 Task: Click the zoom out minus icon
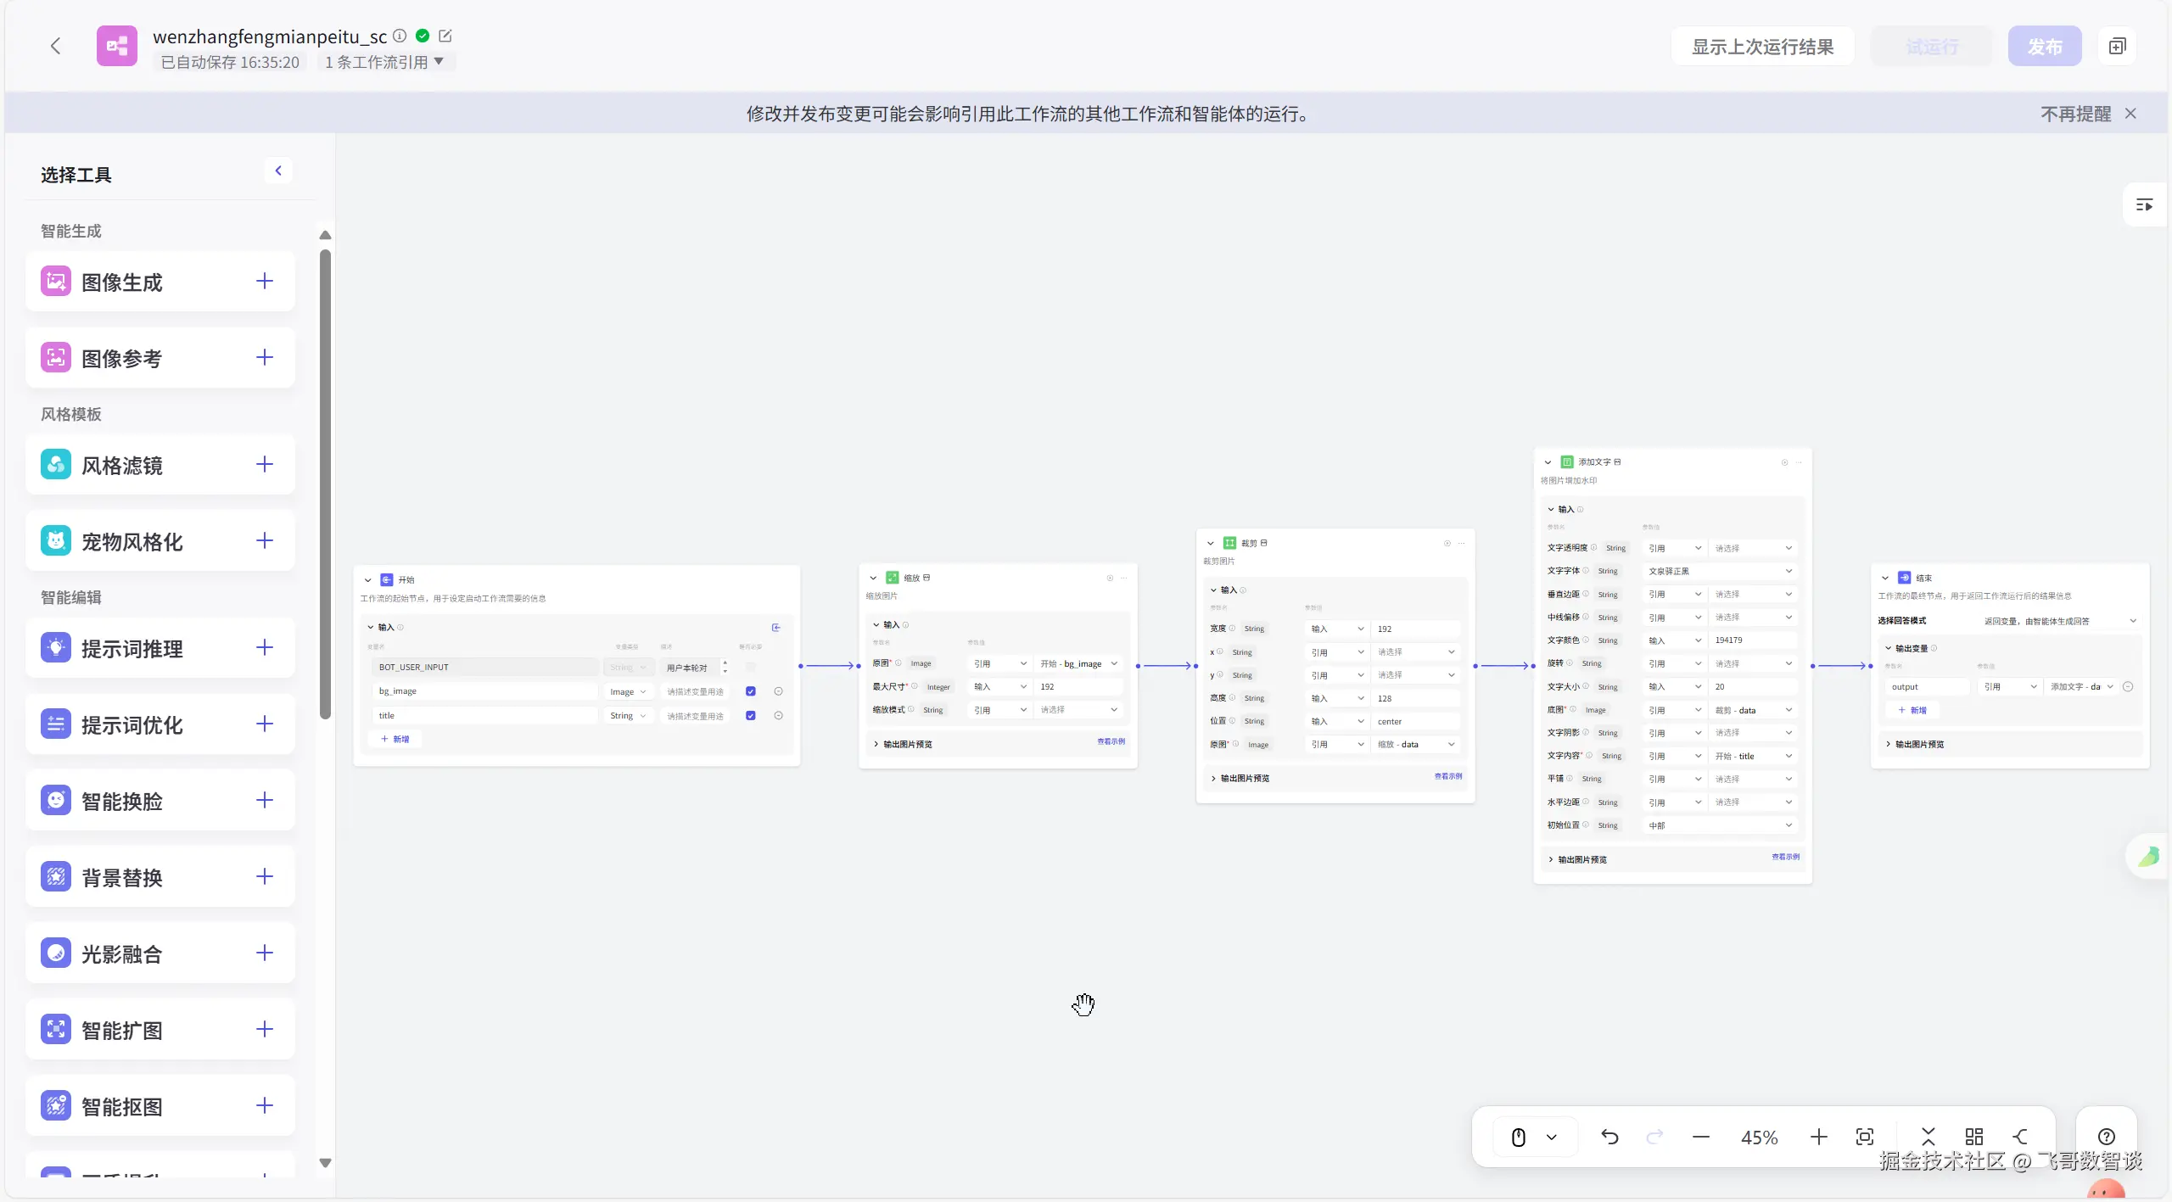click(x=1700, y=1137)
